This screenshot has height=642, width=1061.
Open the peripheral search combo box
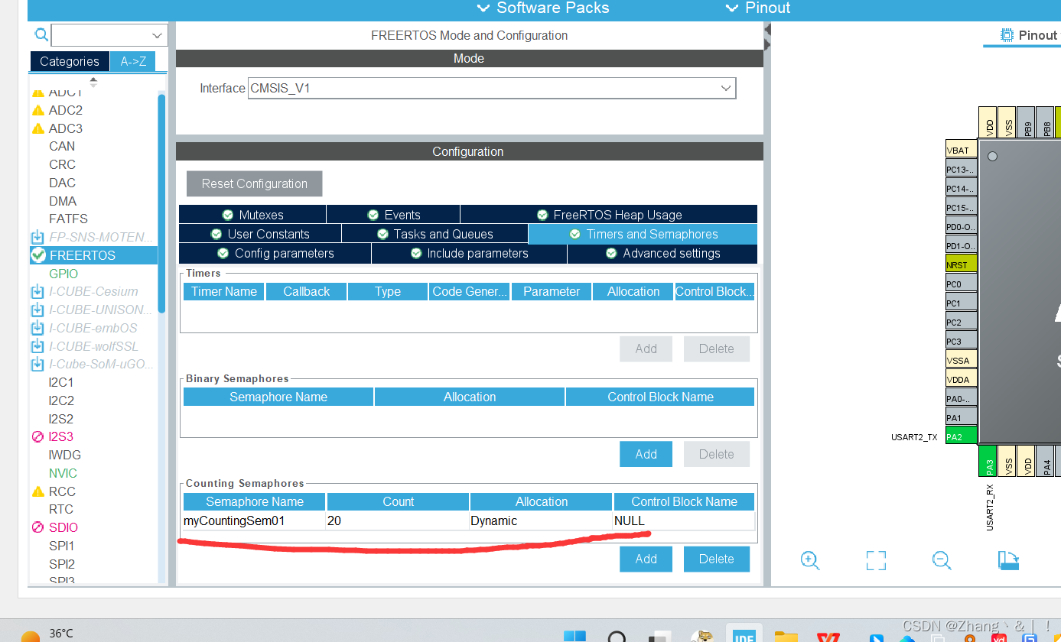[109, 35]
